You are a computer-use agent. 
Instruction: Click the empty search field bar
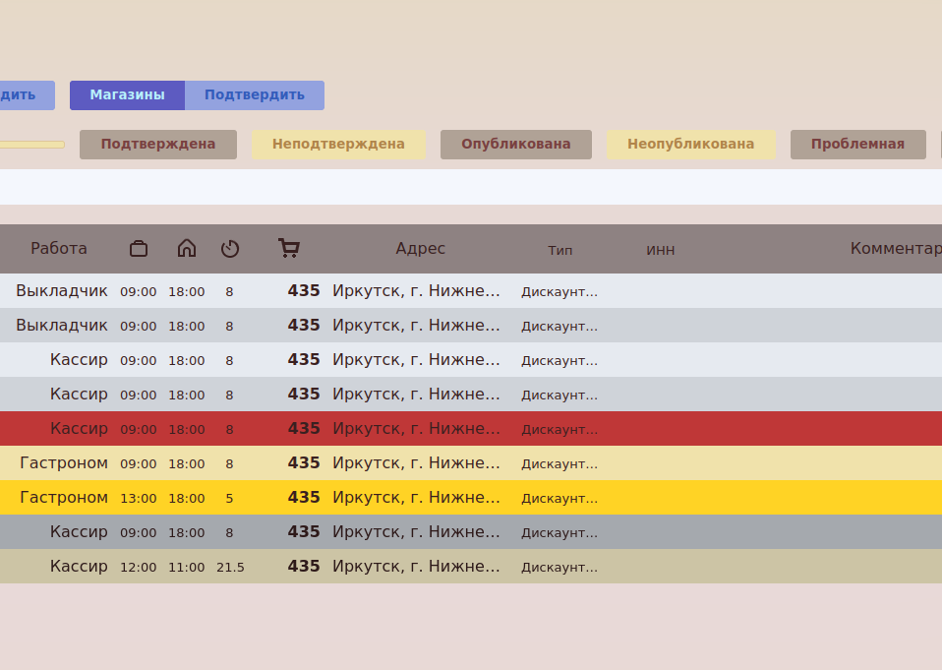tap(471, 187)
